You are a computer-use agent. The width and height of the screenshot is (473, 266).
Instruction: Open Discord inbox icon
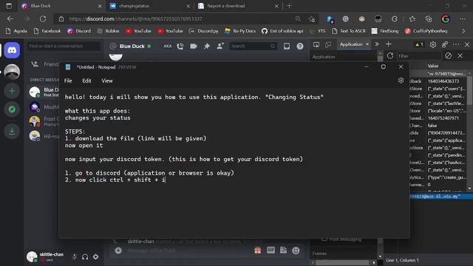pos(287,46)
